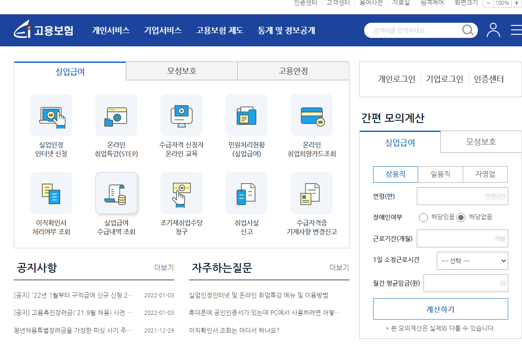
Task: Select 모성보호 tab in 간편 모의계산
Action: (481, 142)
